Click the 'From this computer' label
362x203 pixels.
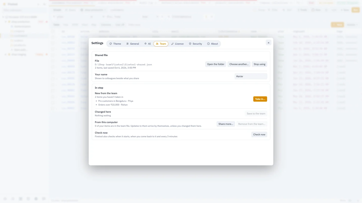tap(106, 122)
